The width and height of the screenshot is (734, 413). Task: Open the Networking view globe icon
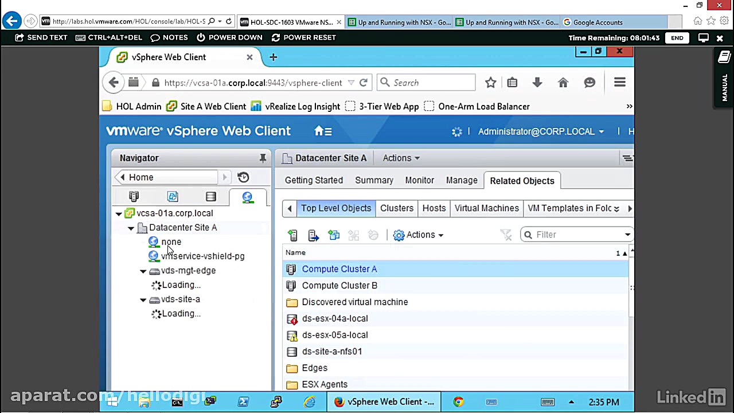(x=247, y=197)
